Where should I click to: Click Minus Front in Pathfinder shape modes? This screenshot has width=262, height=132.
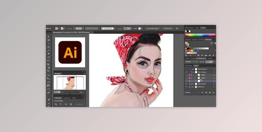[x=61, y=104]
